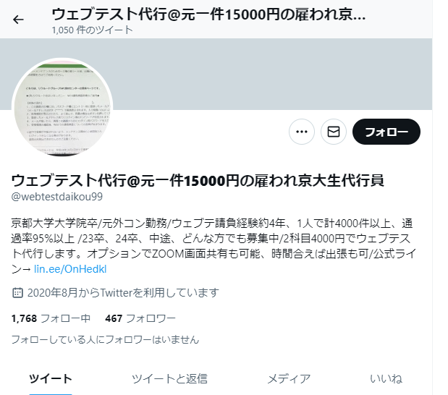Click the 1,050 件のツイート count

coord(93,30)
